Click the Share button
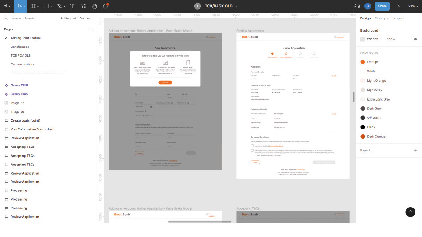The width and height of the screenshot is (422, 237). 382,6
